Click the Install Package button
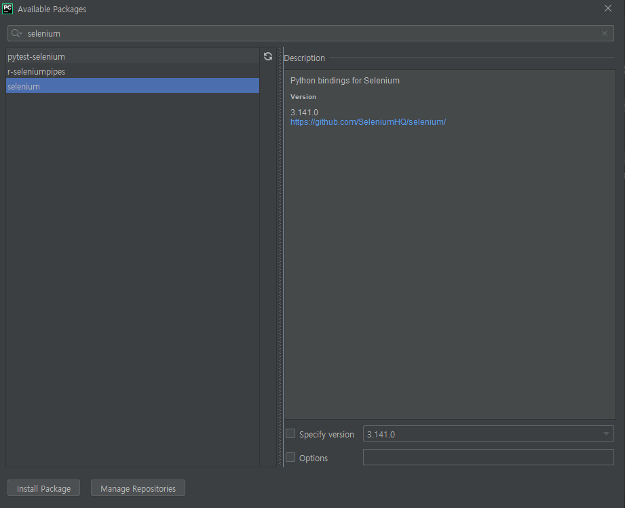The image size is (625, 508). pos(44,488)
